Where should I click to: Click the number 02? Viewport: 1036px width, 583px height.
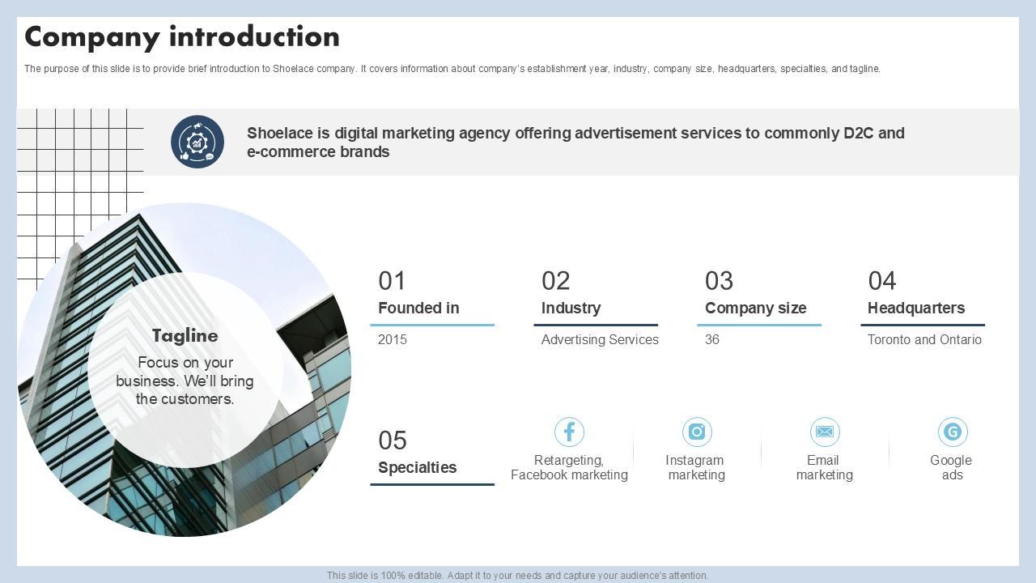(x=556, y=281)
